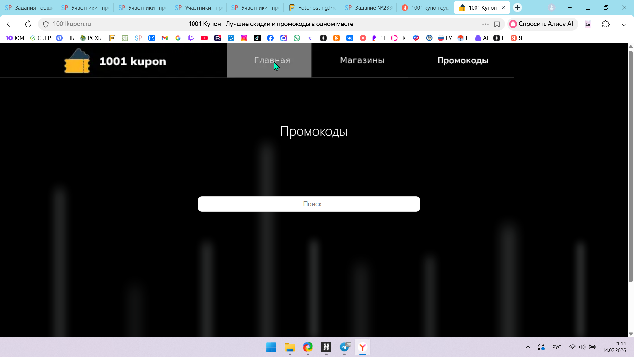634x357 pixels.
Task: Expand the system tray hidden icons chevron
Action: click(528, 347)
